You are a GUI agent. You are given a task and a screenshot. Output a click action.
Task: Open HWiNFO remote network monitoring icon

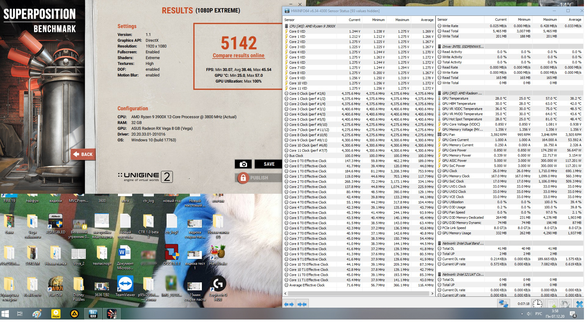pos(503,304)
